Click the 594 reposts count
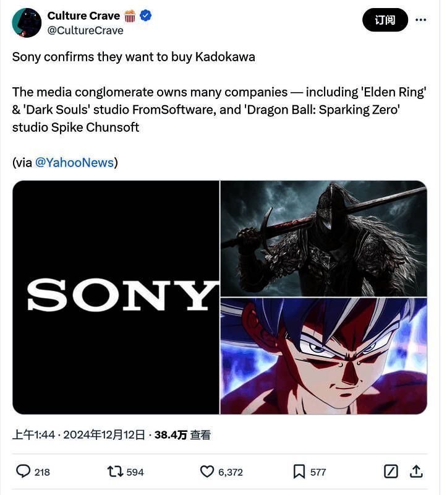The image size is (447, 495). click(135, 472)
